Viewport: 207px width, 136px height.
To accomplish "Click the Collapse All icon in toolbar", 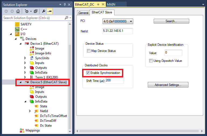I will (x=36, y=11).
